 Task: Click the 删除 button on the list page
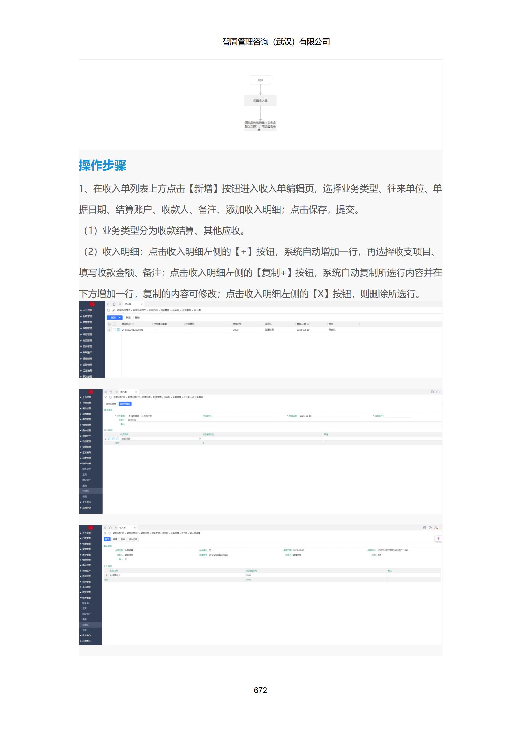[x=137, y=318]
